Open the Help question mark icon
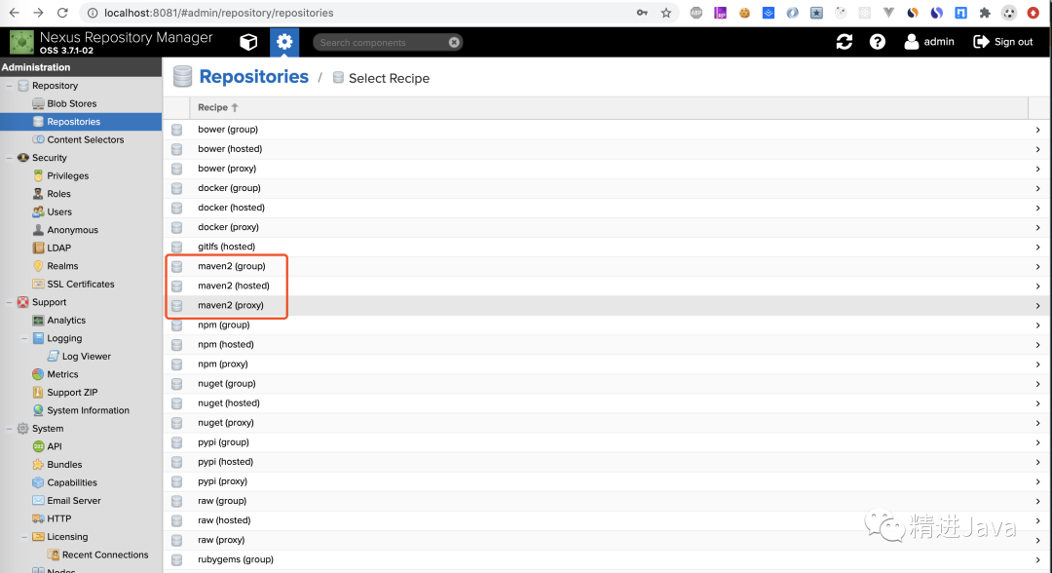This screenshot has width=1052, height=573. pyautogui.click(x=877, y=42)
